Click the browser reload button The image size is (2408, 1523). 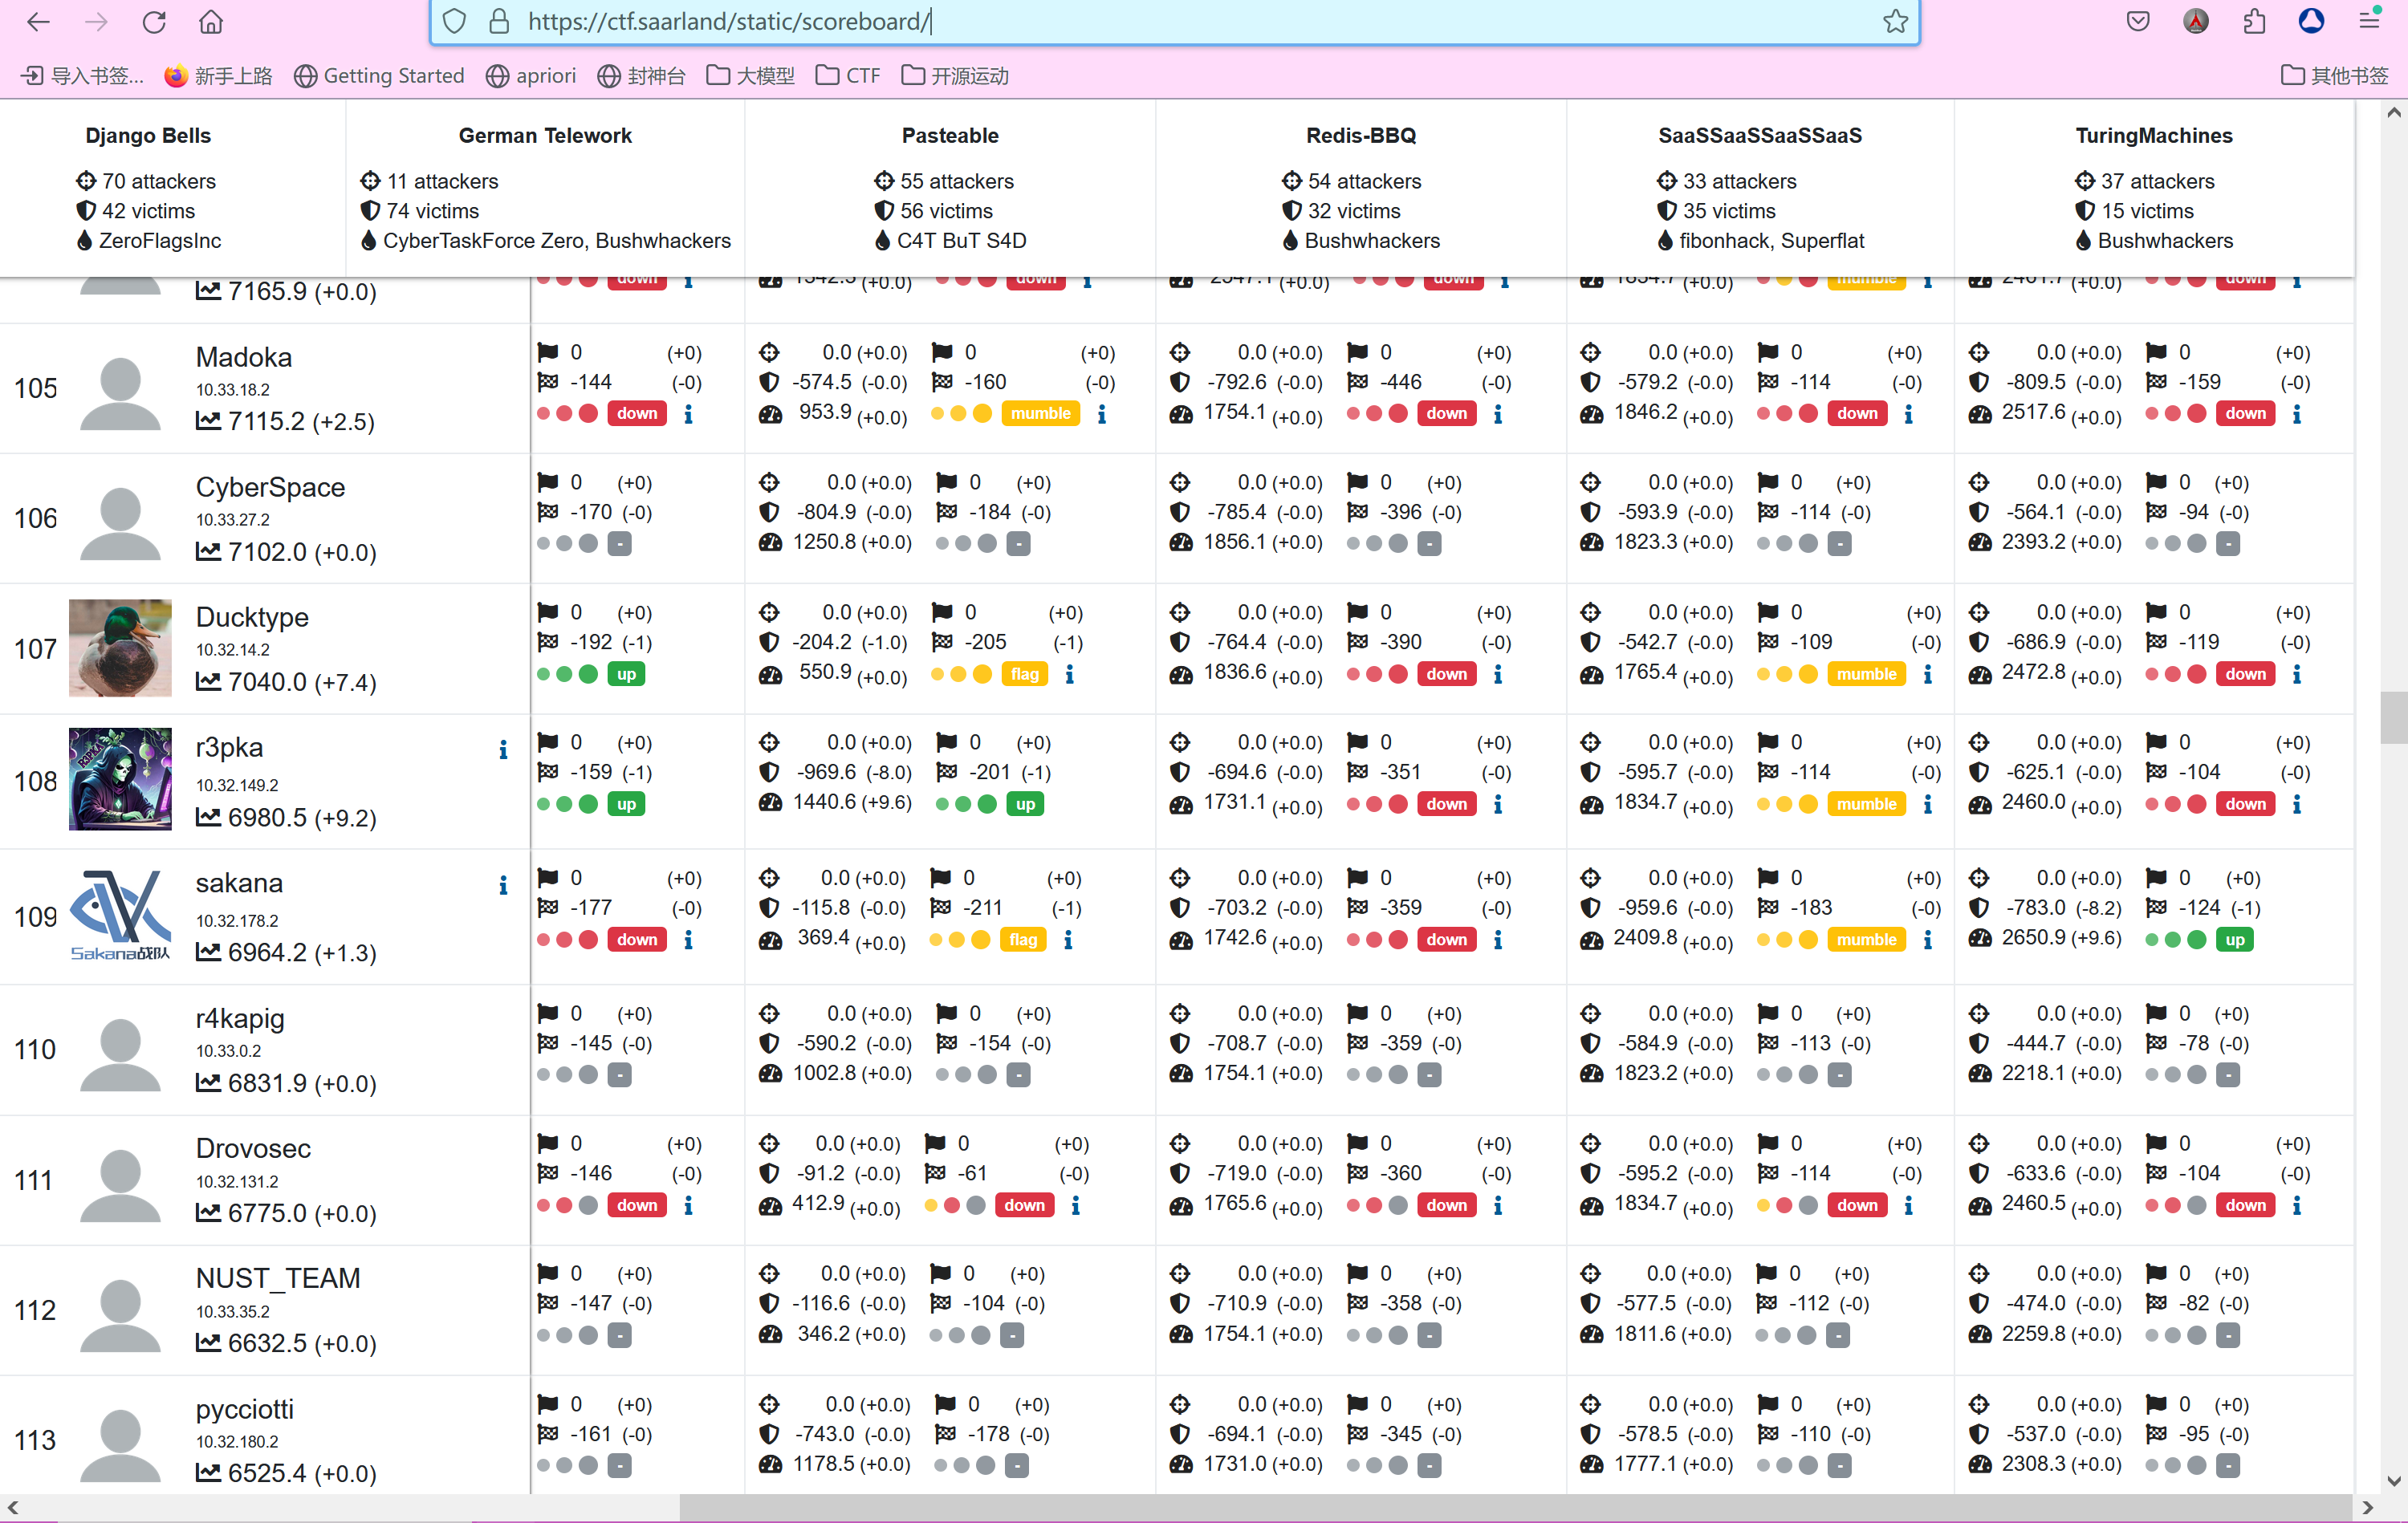(153, 22)
